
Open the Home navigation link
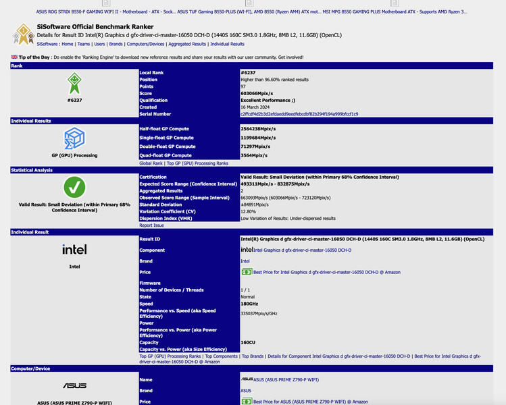68,44
